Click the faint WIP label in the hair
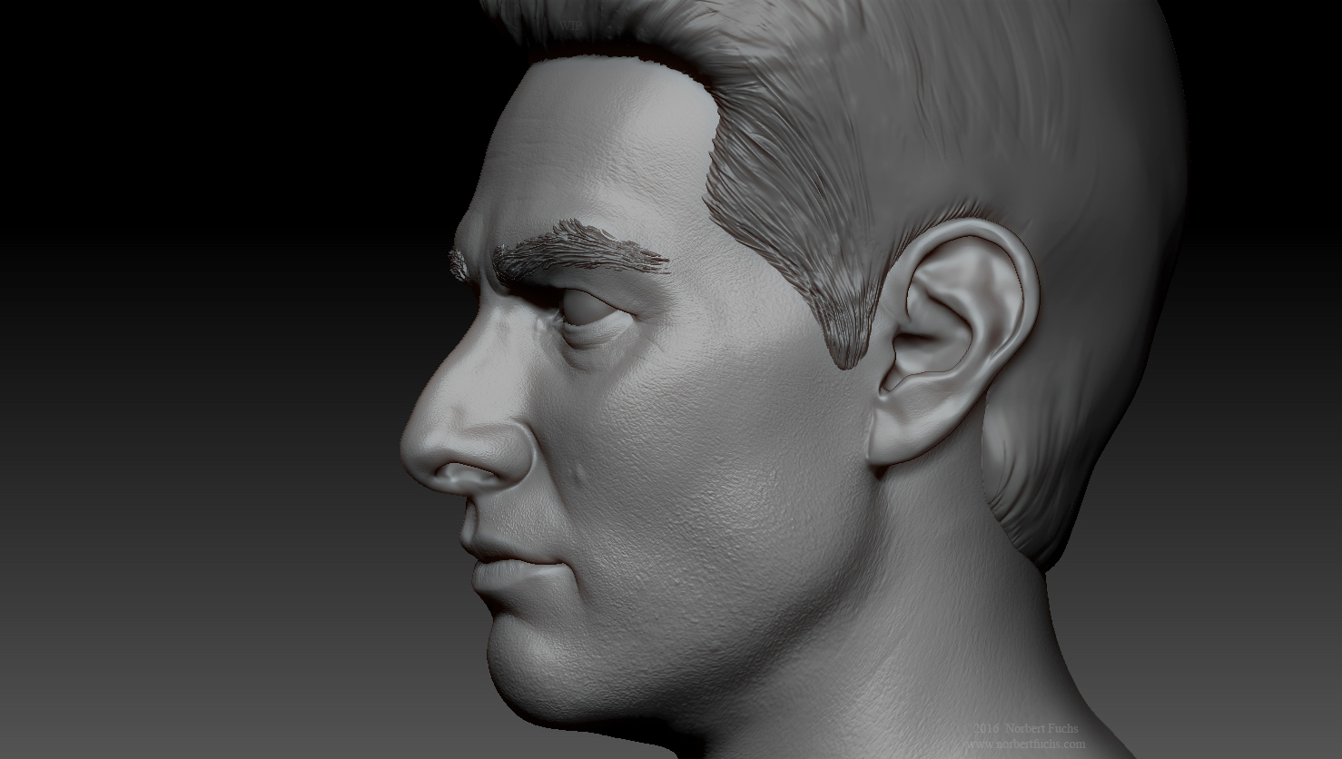The image size is (1342, 759). (x=570, y=26)
